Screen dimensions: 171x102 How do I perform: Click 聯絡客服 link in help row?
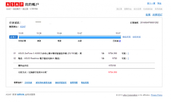(85, 83)
